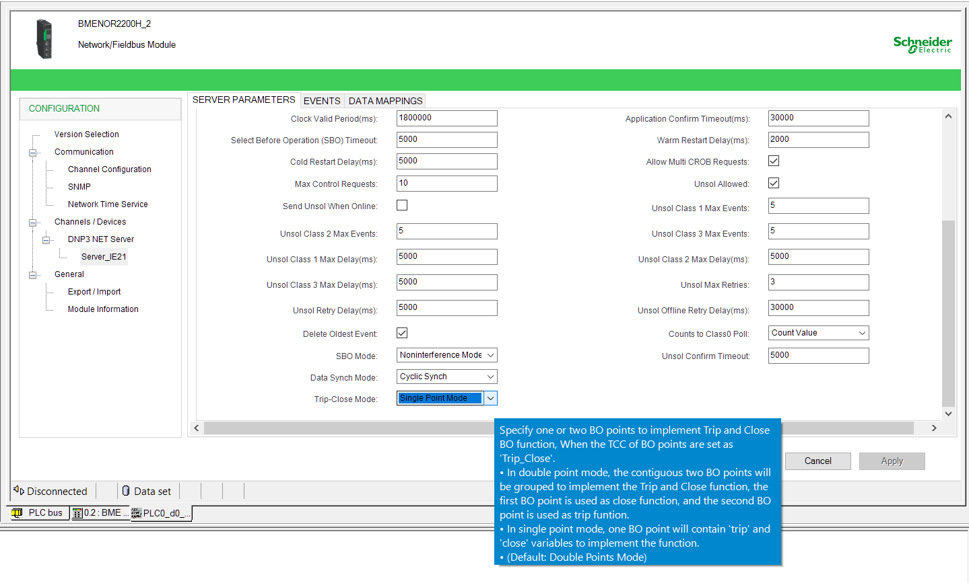Collapse the Channels / Devices tree node
969x583 pixels.
coord(32,223)
